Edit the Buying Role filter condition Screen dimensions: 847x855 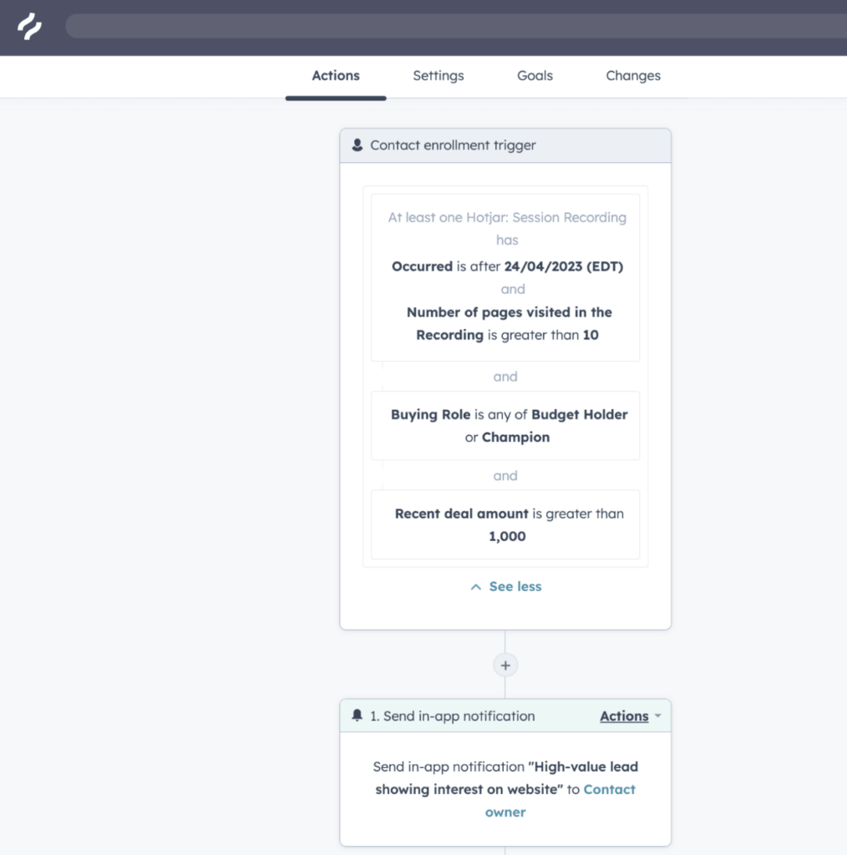click(505, 426)
